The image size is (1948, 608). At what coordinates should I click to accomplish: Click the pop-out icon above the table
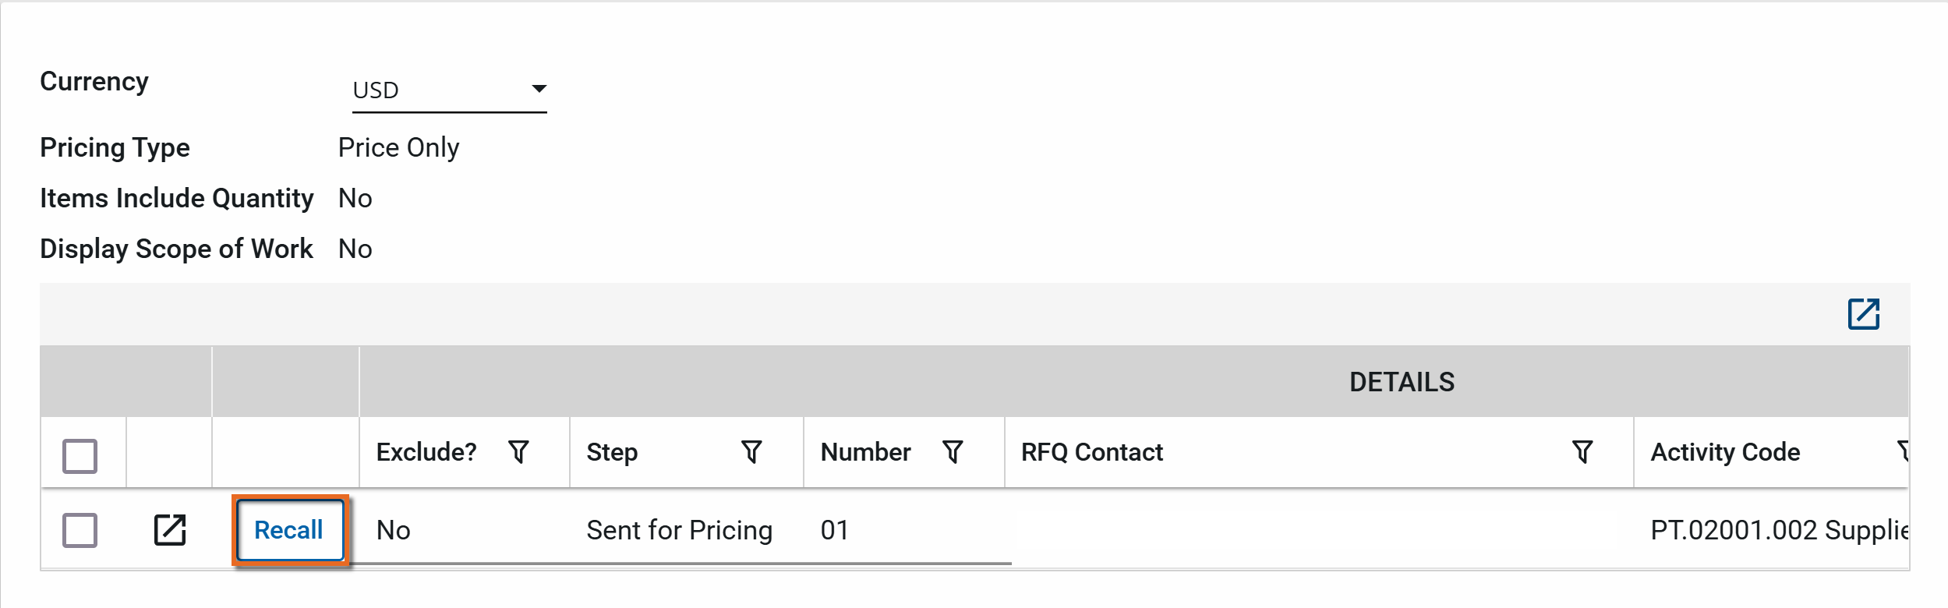(1863, 314)
